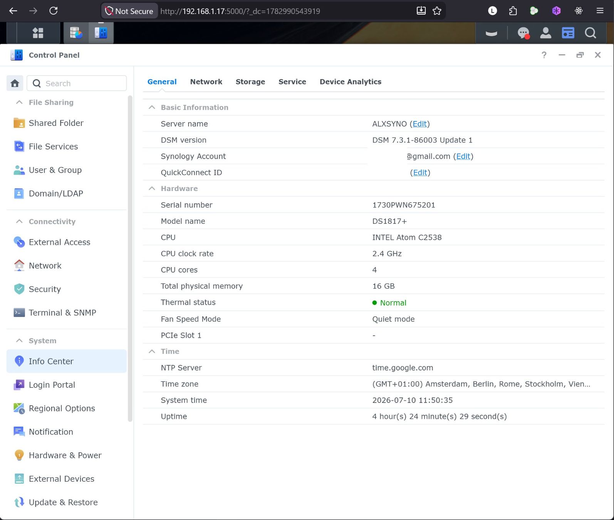
Task: Open the user account options icon
Action: (x=545, y=33)
